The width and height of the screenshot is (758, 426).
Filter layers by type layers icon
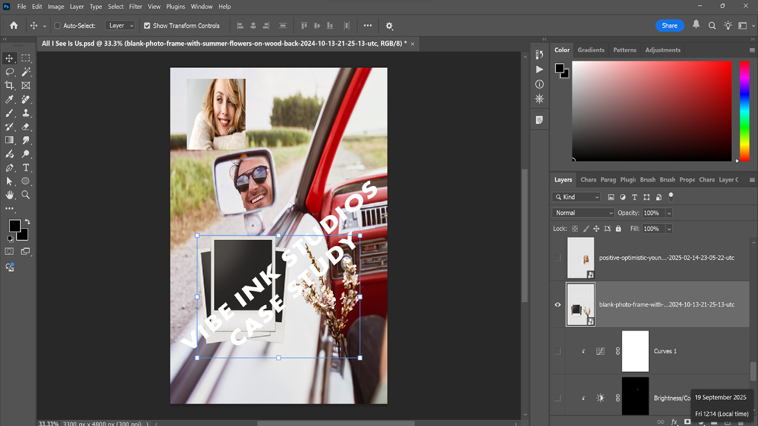coord(634,197)
